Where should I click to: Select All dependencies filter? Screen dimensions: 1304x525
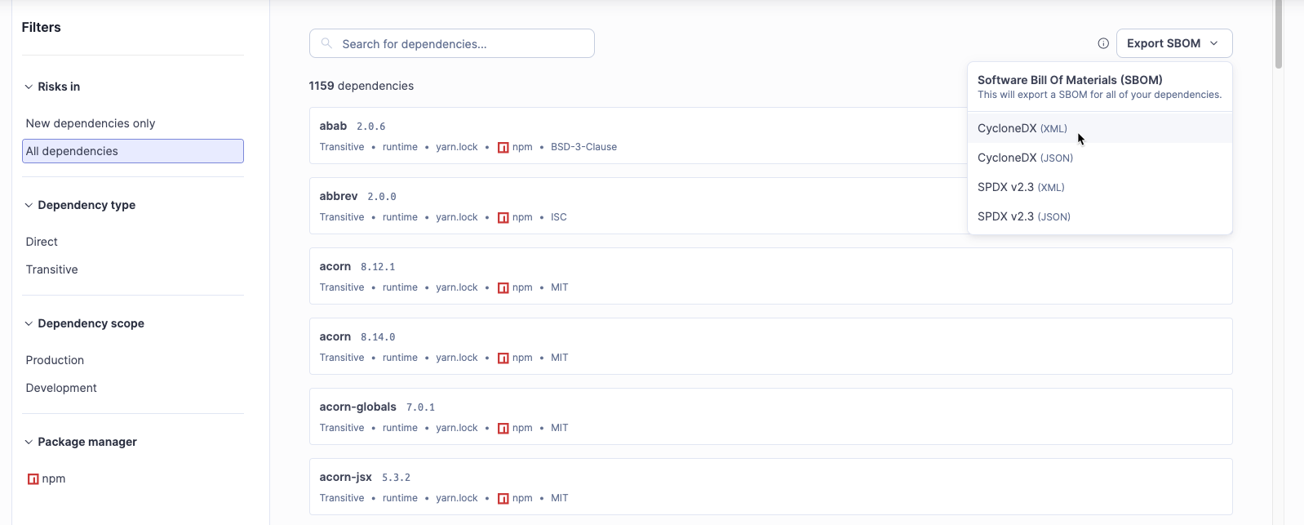(132, 151)
